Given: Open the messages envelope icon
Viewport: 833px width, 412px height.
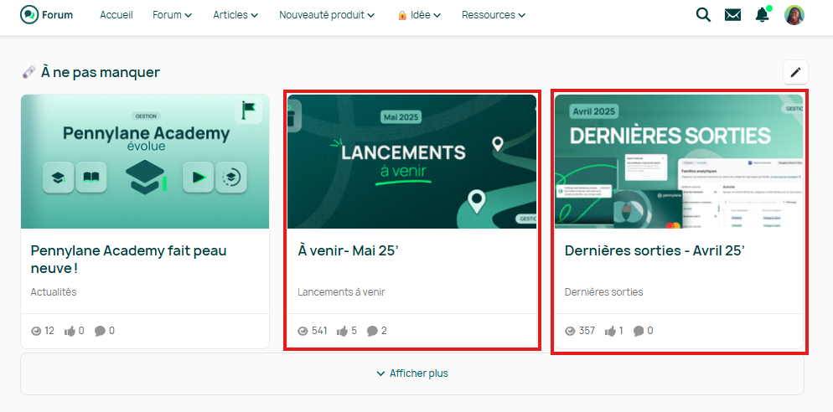Looking at the screenshot, I should point(732,15).
